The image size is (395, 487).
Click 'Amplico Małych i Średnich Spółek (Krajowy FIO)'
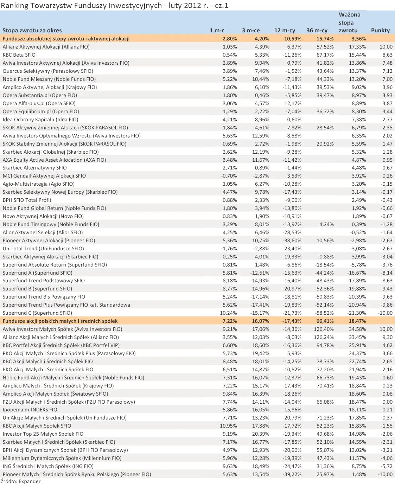[58, 386]
